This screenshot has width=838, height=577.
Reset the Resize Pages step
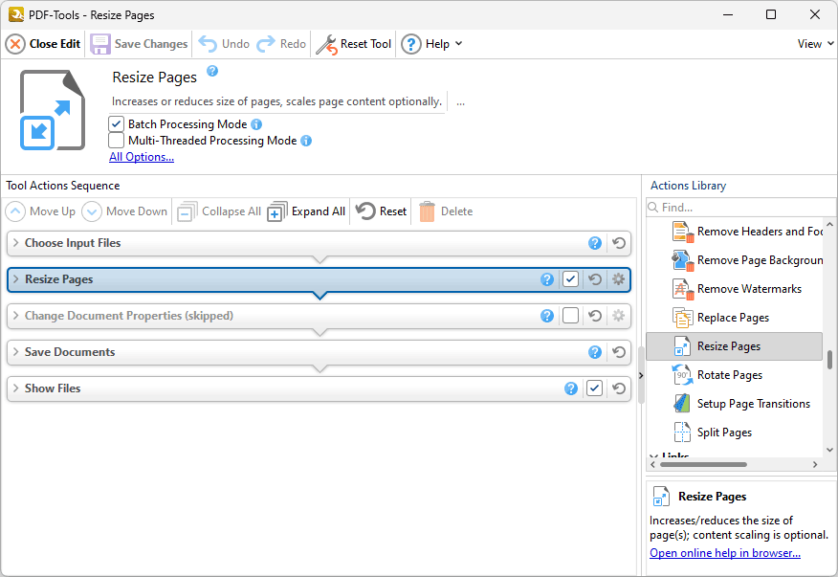595,279
